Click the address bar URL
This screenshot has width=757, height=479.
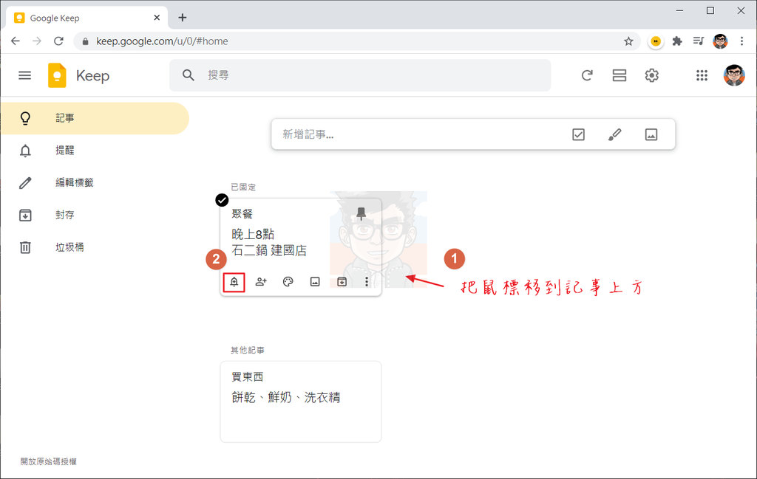(x=162, y=41)
